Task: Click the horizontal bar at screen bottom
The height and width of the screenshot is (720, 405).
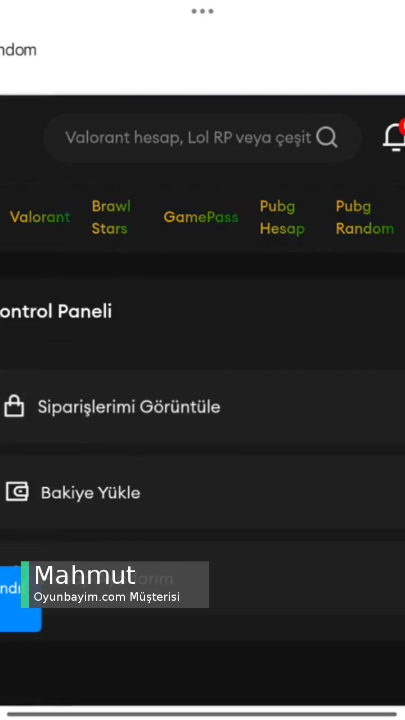Action: click(202, 713)
